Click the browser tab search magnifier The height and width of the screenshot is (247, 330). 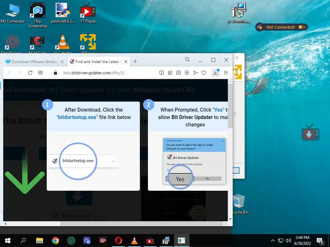click(188, 59)
